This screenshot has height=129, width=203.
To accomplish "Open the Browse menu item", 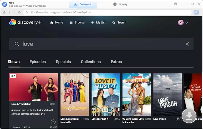I will (77, 23).
